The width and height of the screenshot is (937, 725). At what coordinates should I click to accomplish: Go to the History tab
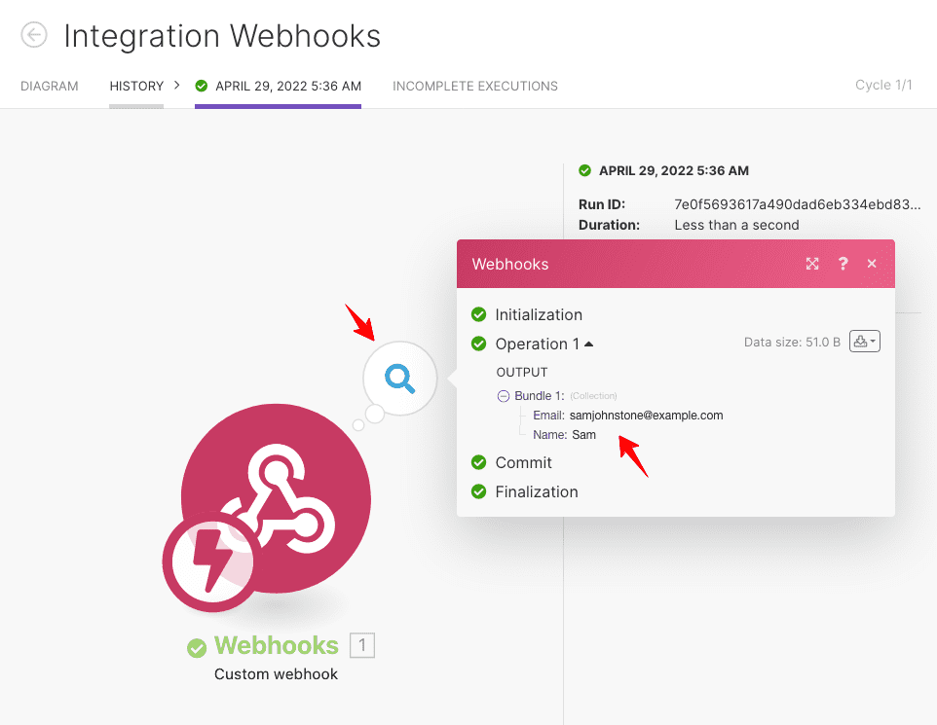(x=136, y=86)
